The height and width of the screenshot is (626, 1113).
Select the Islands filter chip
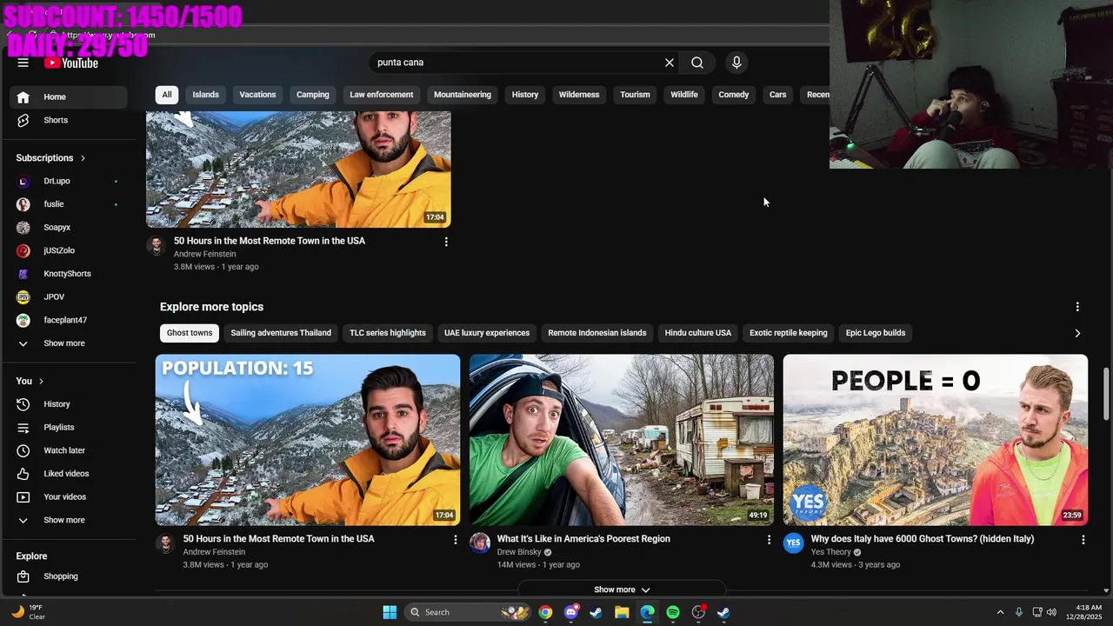(x=206, y=95)
